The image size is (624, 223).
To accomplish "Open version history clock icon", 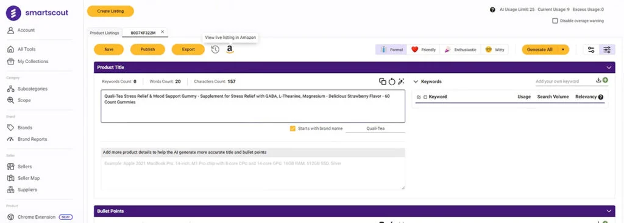I will pyautogui.click(x=215, y=50).
